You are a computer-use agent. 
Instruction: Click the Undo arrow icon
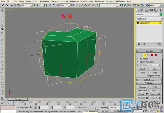point(3,5)
